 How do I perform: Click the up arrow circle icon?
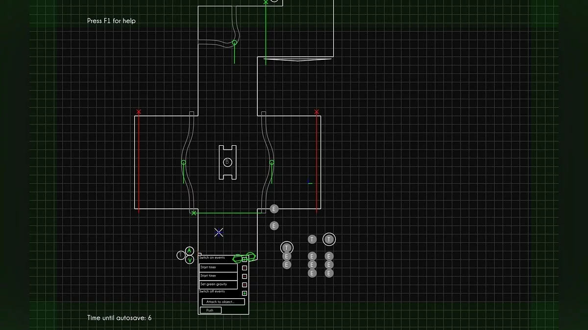pos(190,251)
